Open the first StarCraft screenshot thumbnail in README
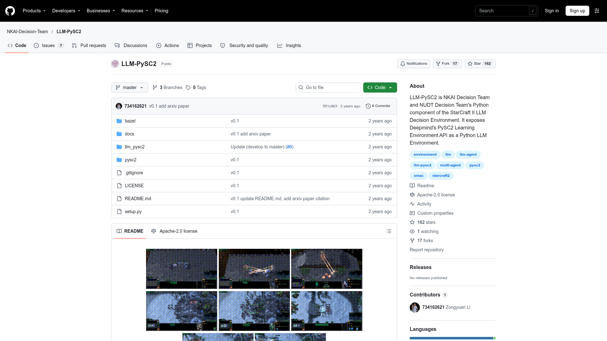Viewport: 607px width, 341px height. pos(181,269)
